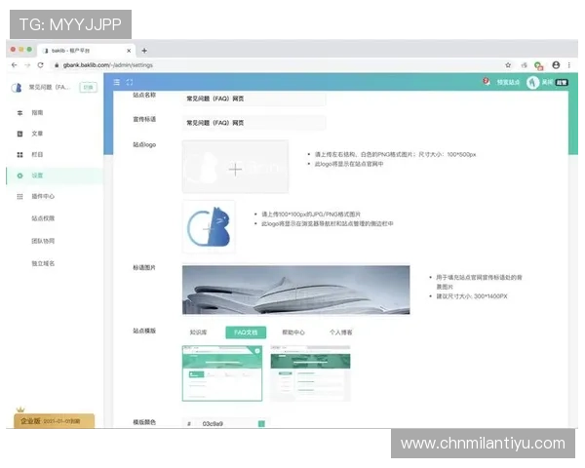Click the browser forward arrow
Viewport: 585px width, 468px height.
27,65
